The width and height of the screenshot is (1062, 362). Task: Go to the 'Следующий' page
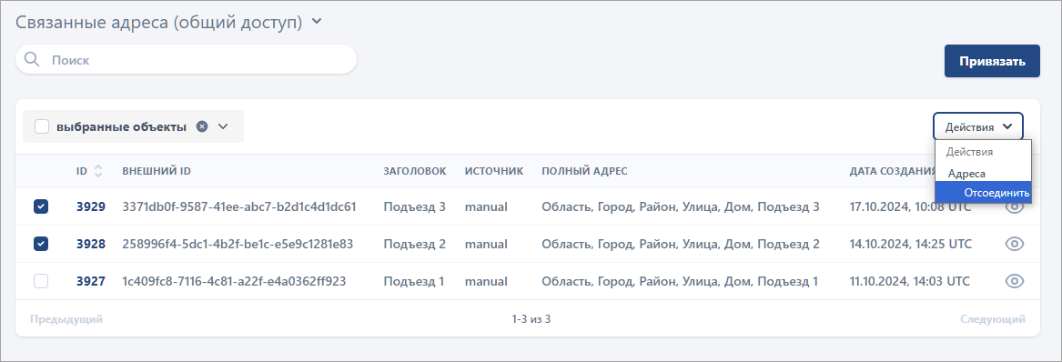coord(992,318)
